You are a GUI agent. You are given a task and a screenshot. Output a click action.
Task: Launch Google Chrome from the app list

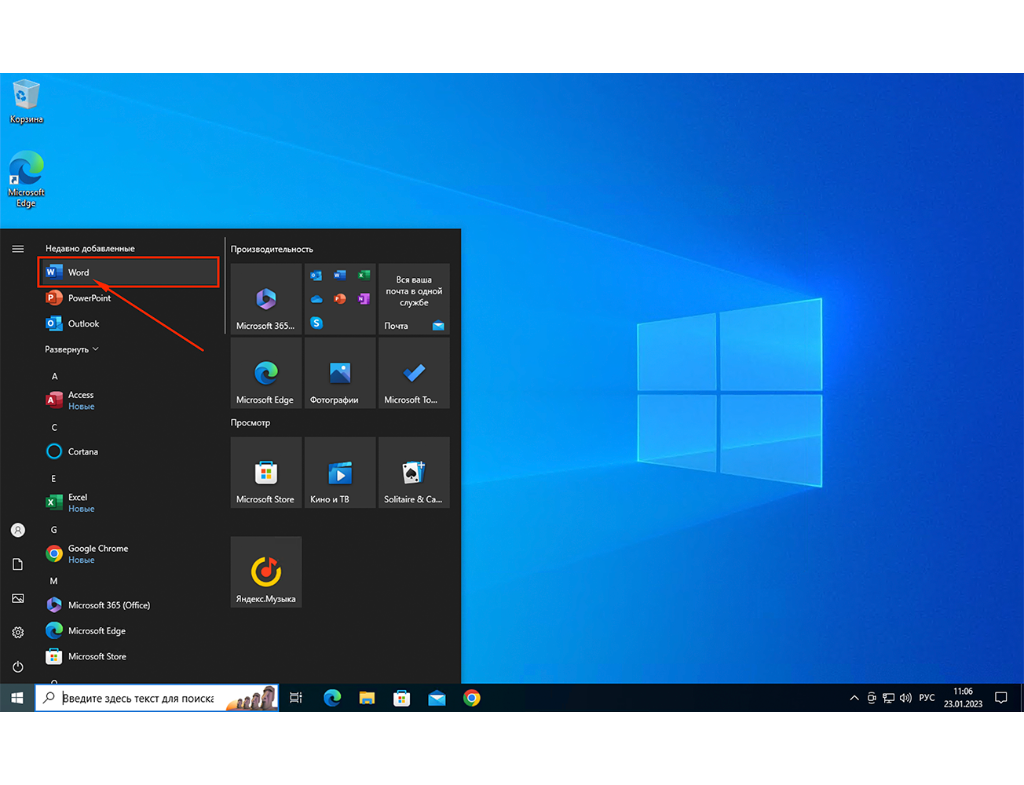(x=129, y=554)
